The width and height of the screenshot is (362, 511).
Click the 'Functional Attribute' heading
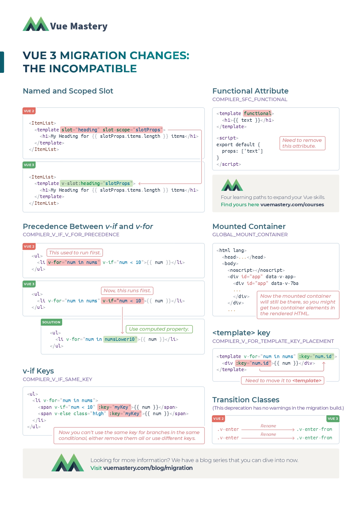(250, 91)
